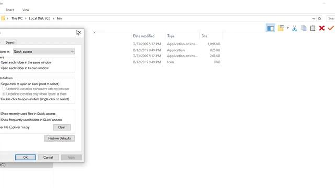Select the Icon type file row
Screen dimensions: 335x188
(176, 62)
